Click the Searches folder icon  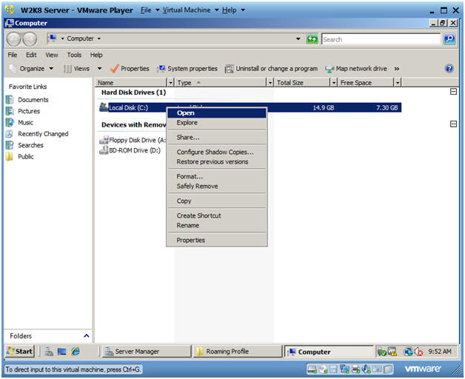coord(10,145)
